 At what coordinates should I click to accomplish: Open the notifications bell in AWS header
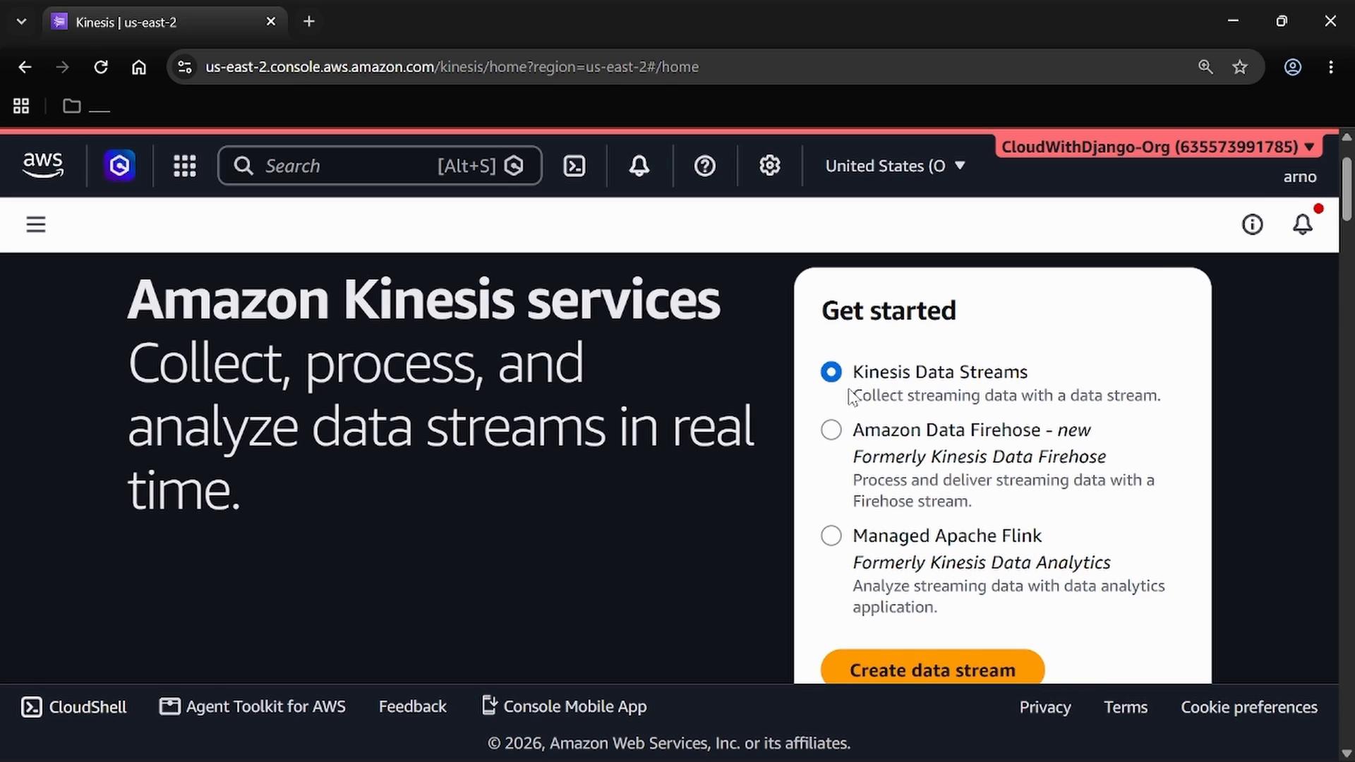coord(639,166)
